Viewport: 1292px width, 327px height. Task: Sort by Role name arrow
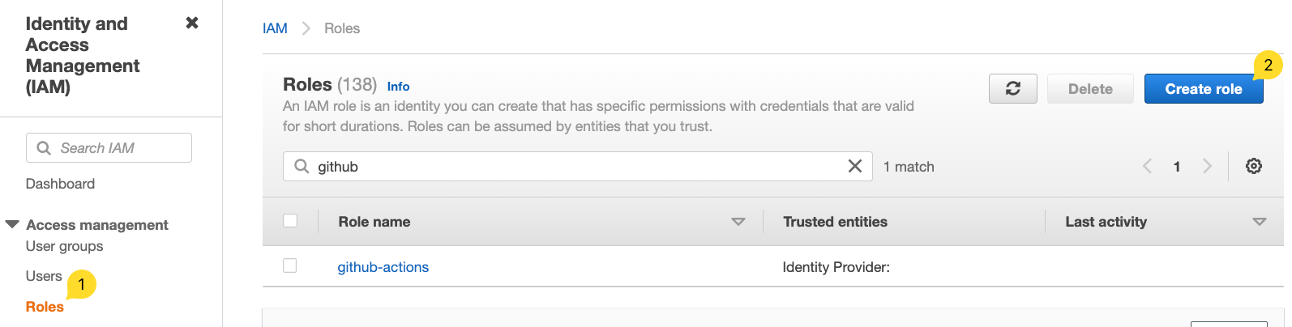738,222
